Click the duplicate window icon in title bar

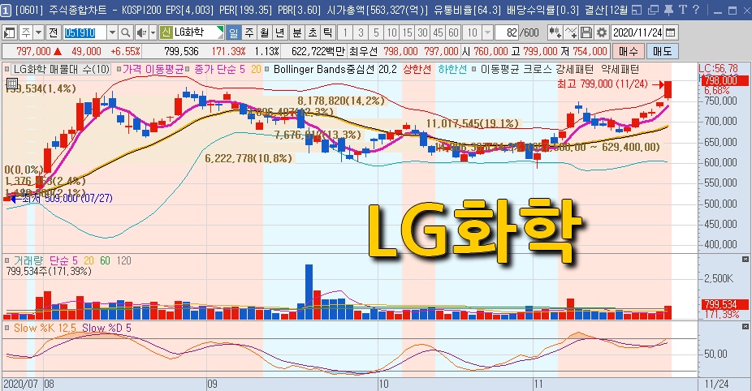point(653,10)
